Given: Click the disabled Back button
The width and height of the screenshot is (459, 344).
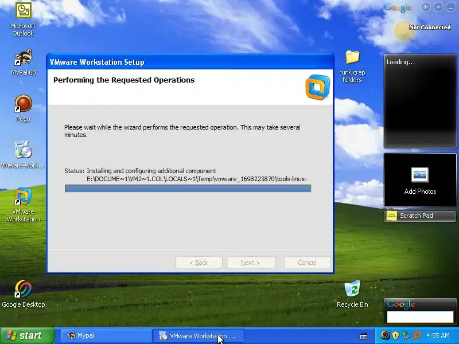Looking at the screenshot, I should coord(199,263).
